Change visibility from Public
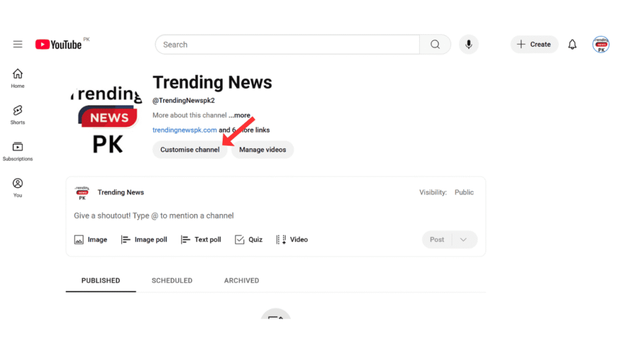The width and height of the screenshot is (625, 351). [x=464, y=192]
